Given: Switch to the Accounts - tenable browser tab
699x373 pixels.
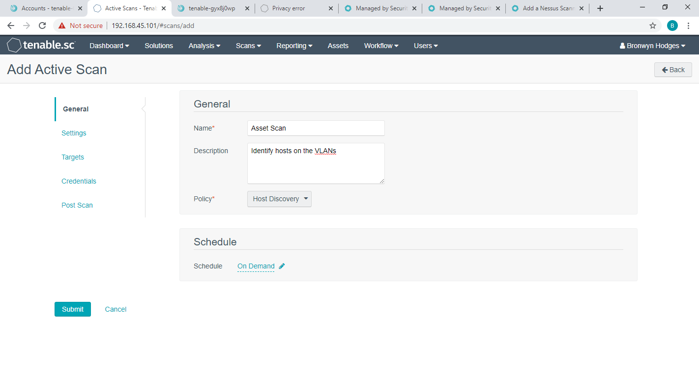Looking at the screenshot, I should click(45, 8).
